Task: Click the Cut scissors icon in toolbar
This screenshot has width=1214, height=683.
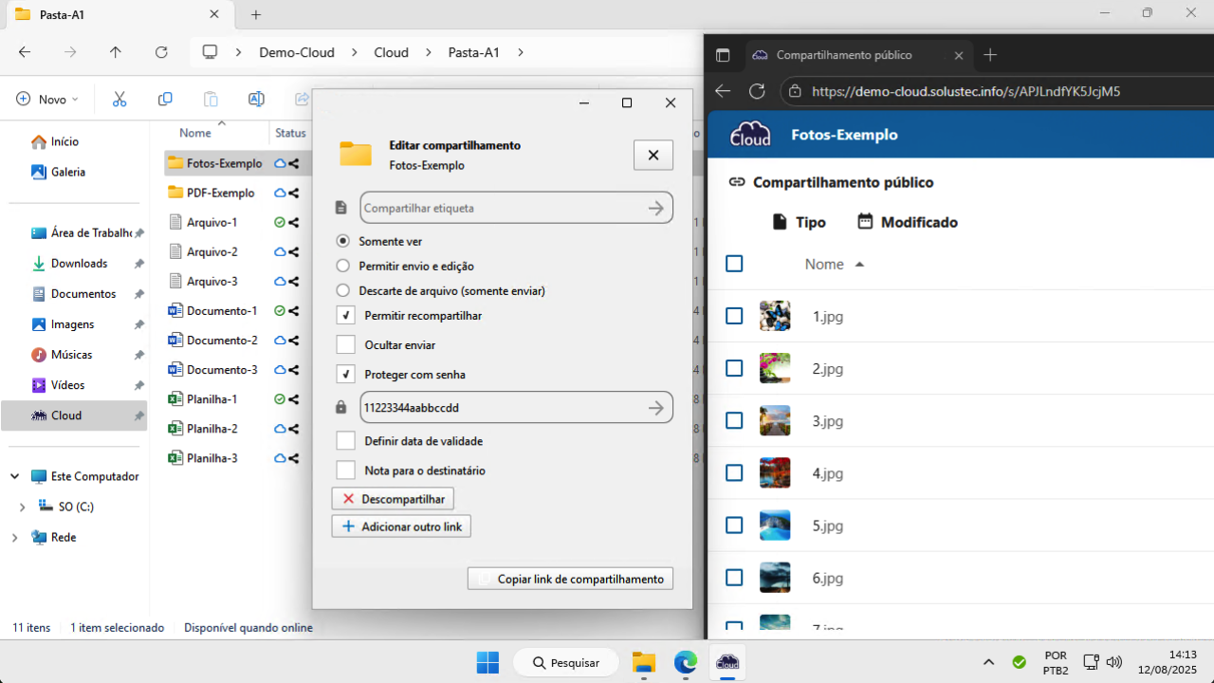Action: 120,100
